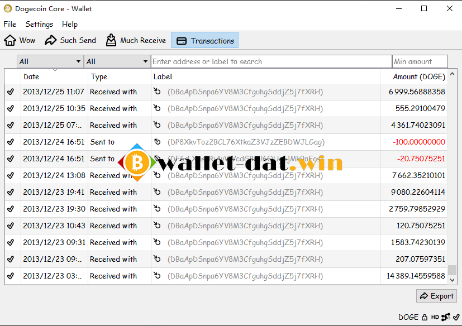The image size is (462, 326).
Task: Open the Much Receive tab
Action: pos(136,40)
